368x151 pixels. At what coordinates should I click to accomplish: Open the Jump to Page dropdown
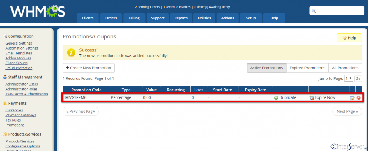click(349, 79)
